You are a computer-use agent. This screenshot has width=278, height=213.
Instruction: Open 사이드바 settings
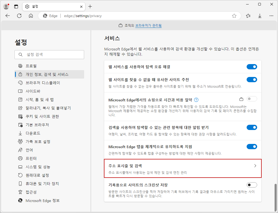click(50, 91)
